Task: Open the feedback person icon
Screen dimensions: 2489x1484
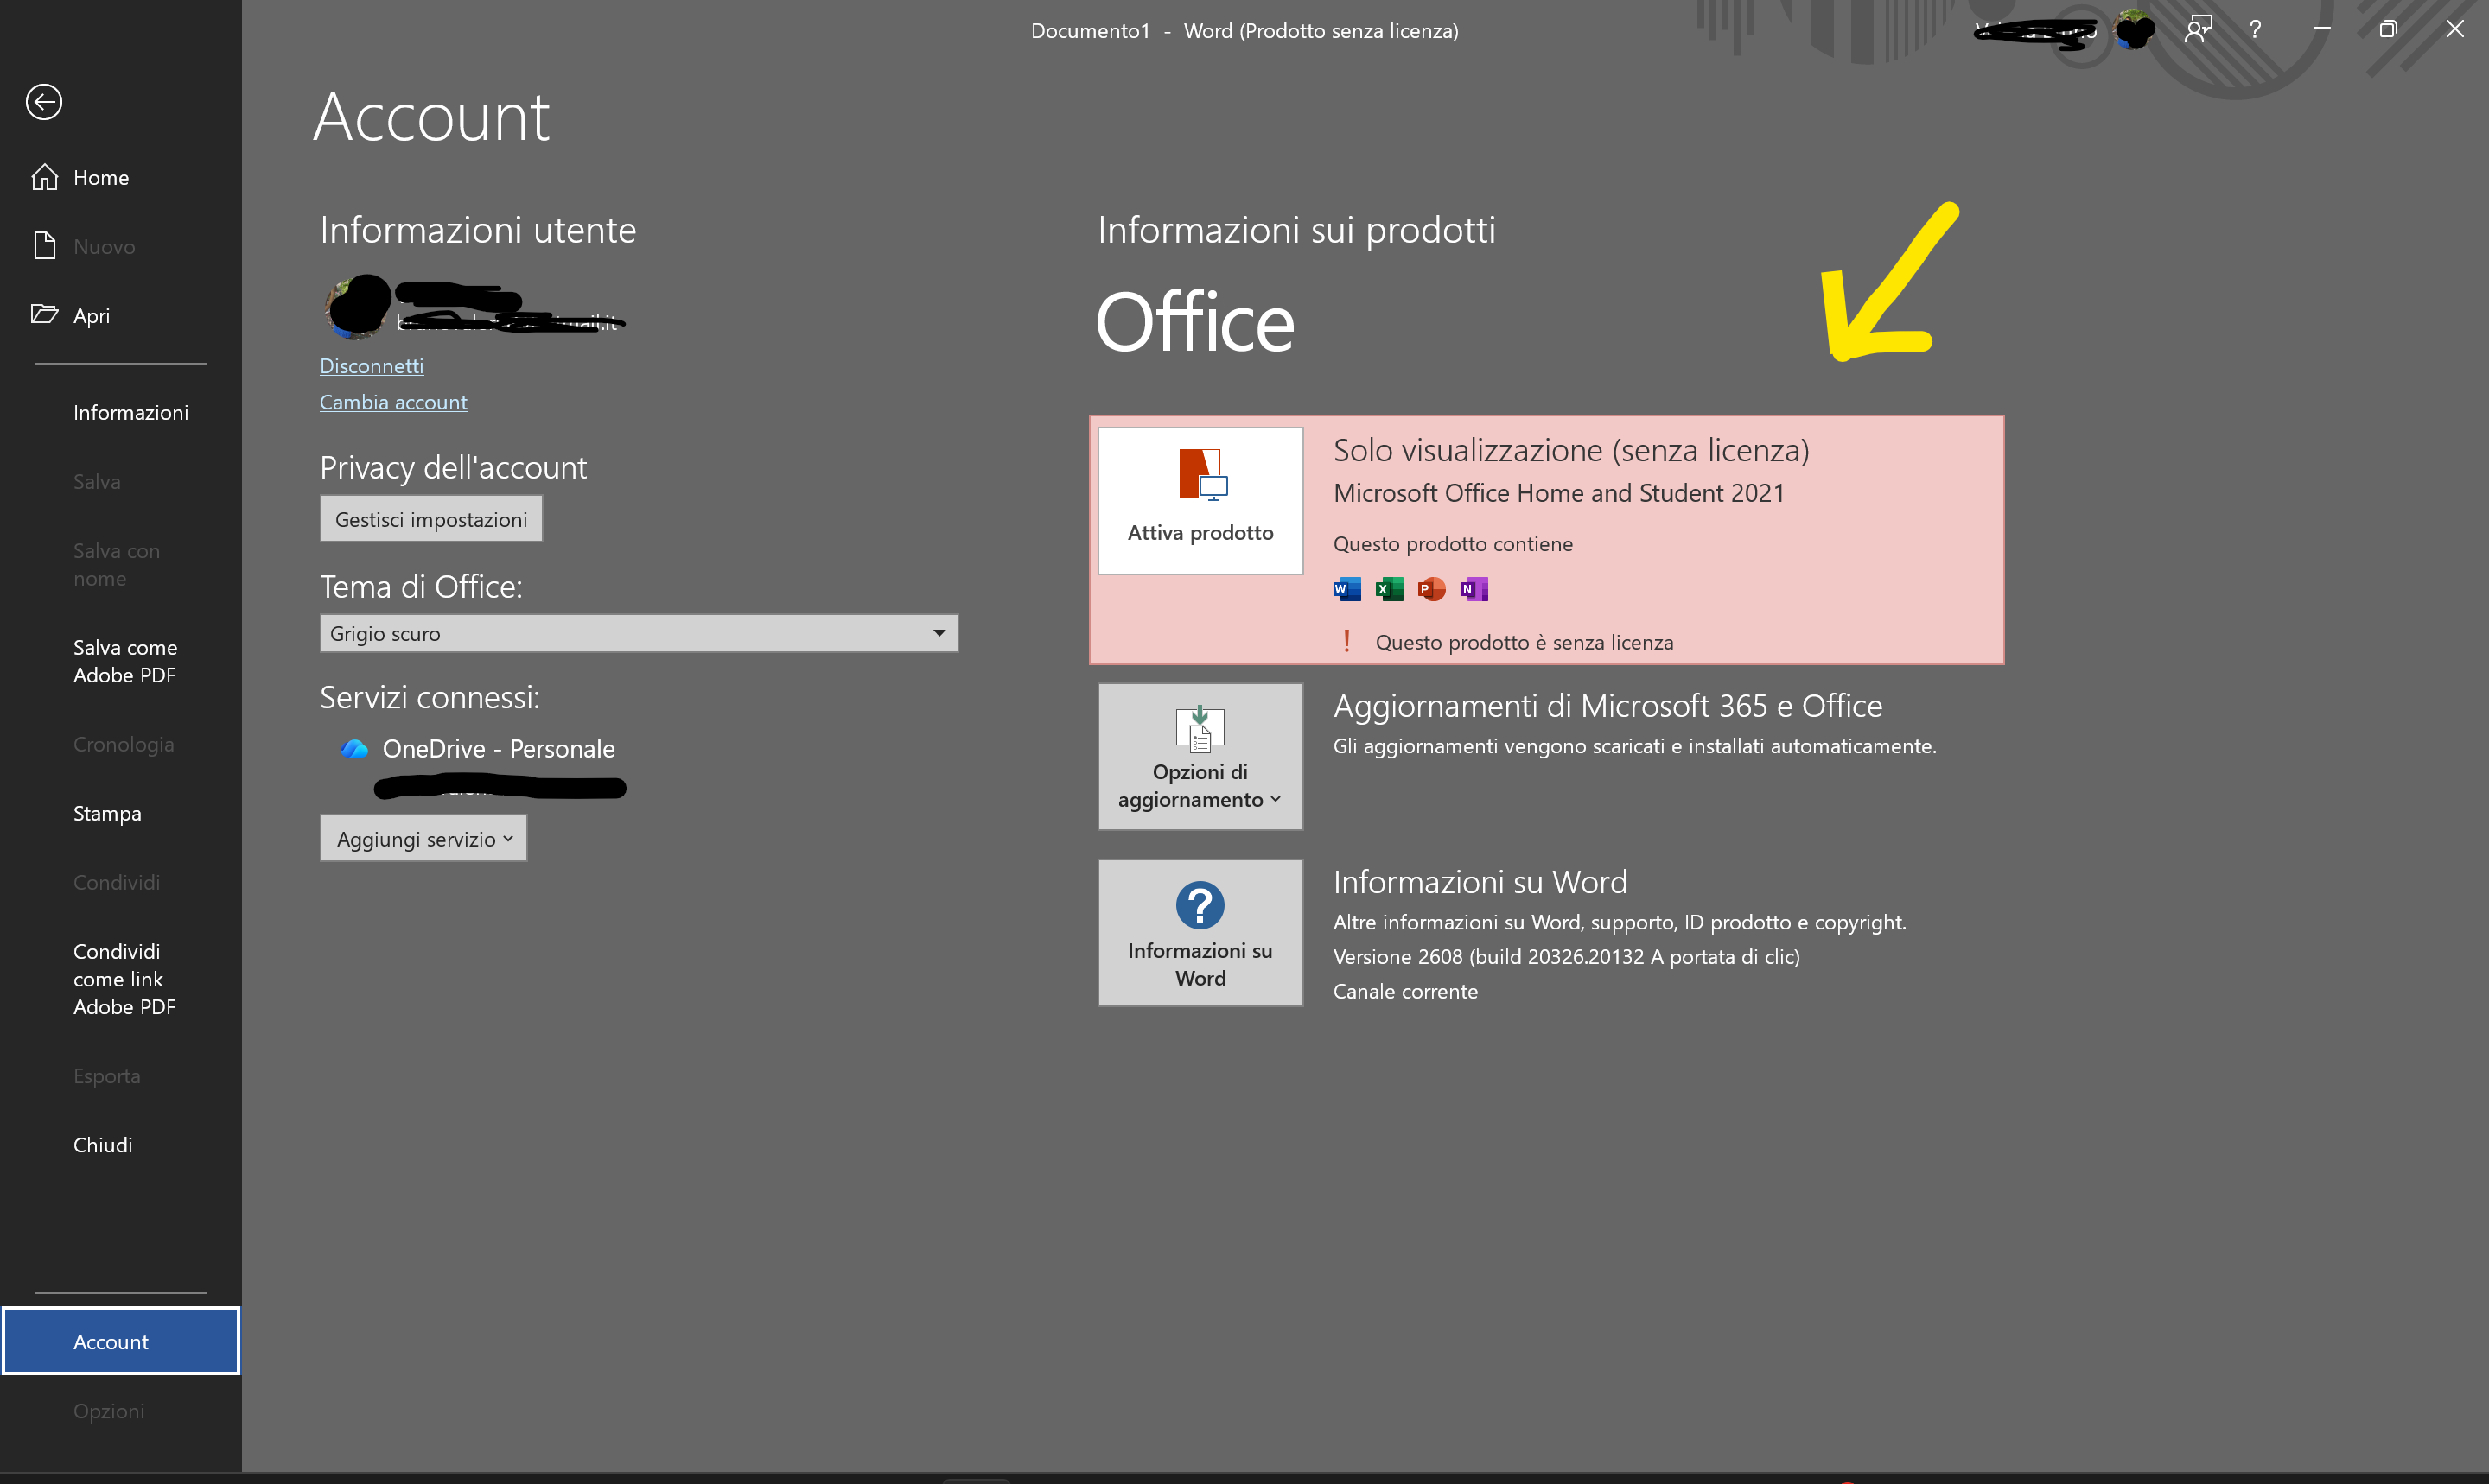Action: (x=2198, y=29)
